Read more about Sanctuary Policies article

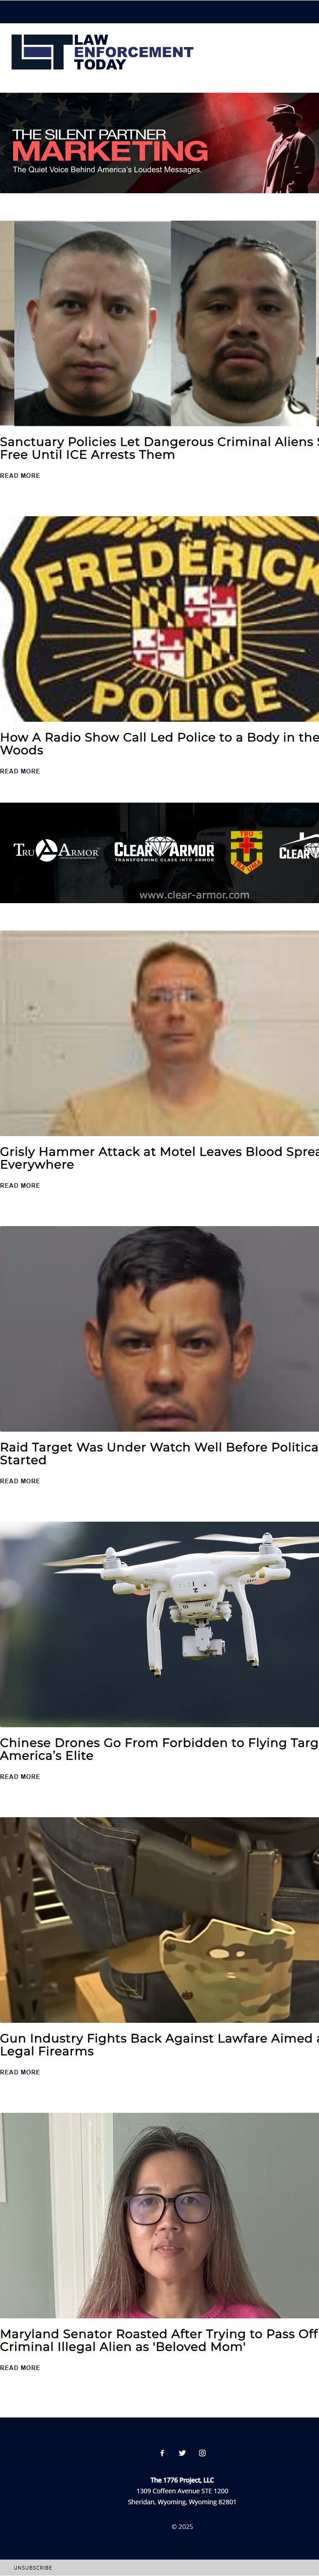click(x=20, y=476)
